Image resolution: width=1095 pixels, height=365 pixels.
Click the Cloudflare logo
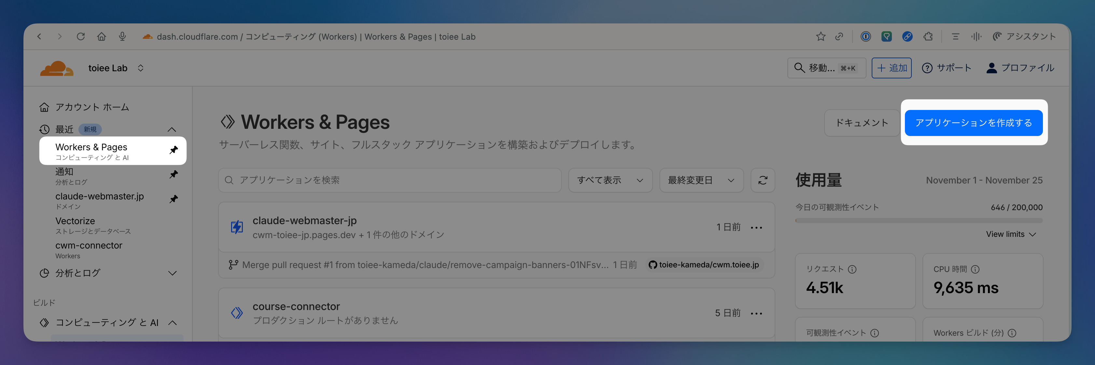[x=57, y=68]
